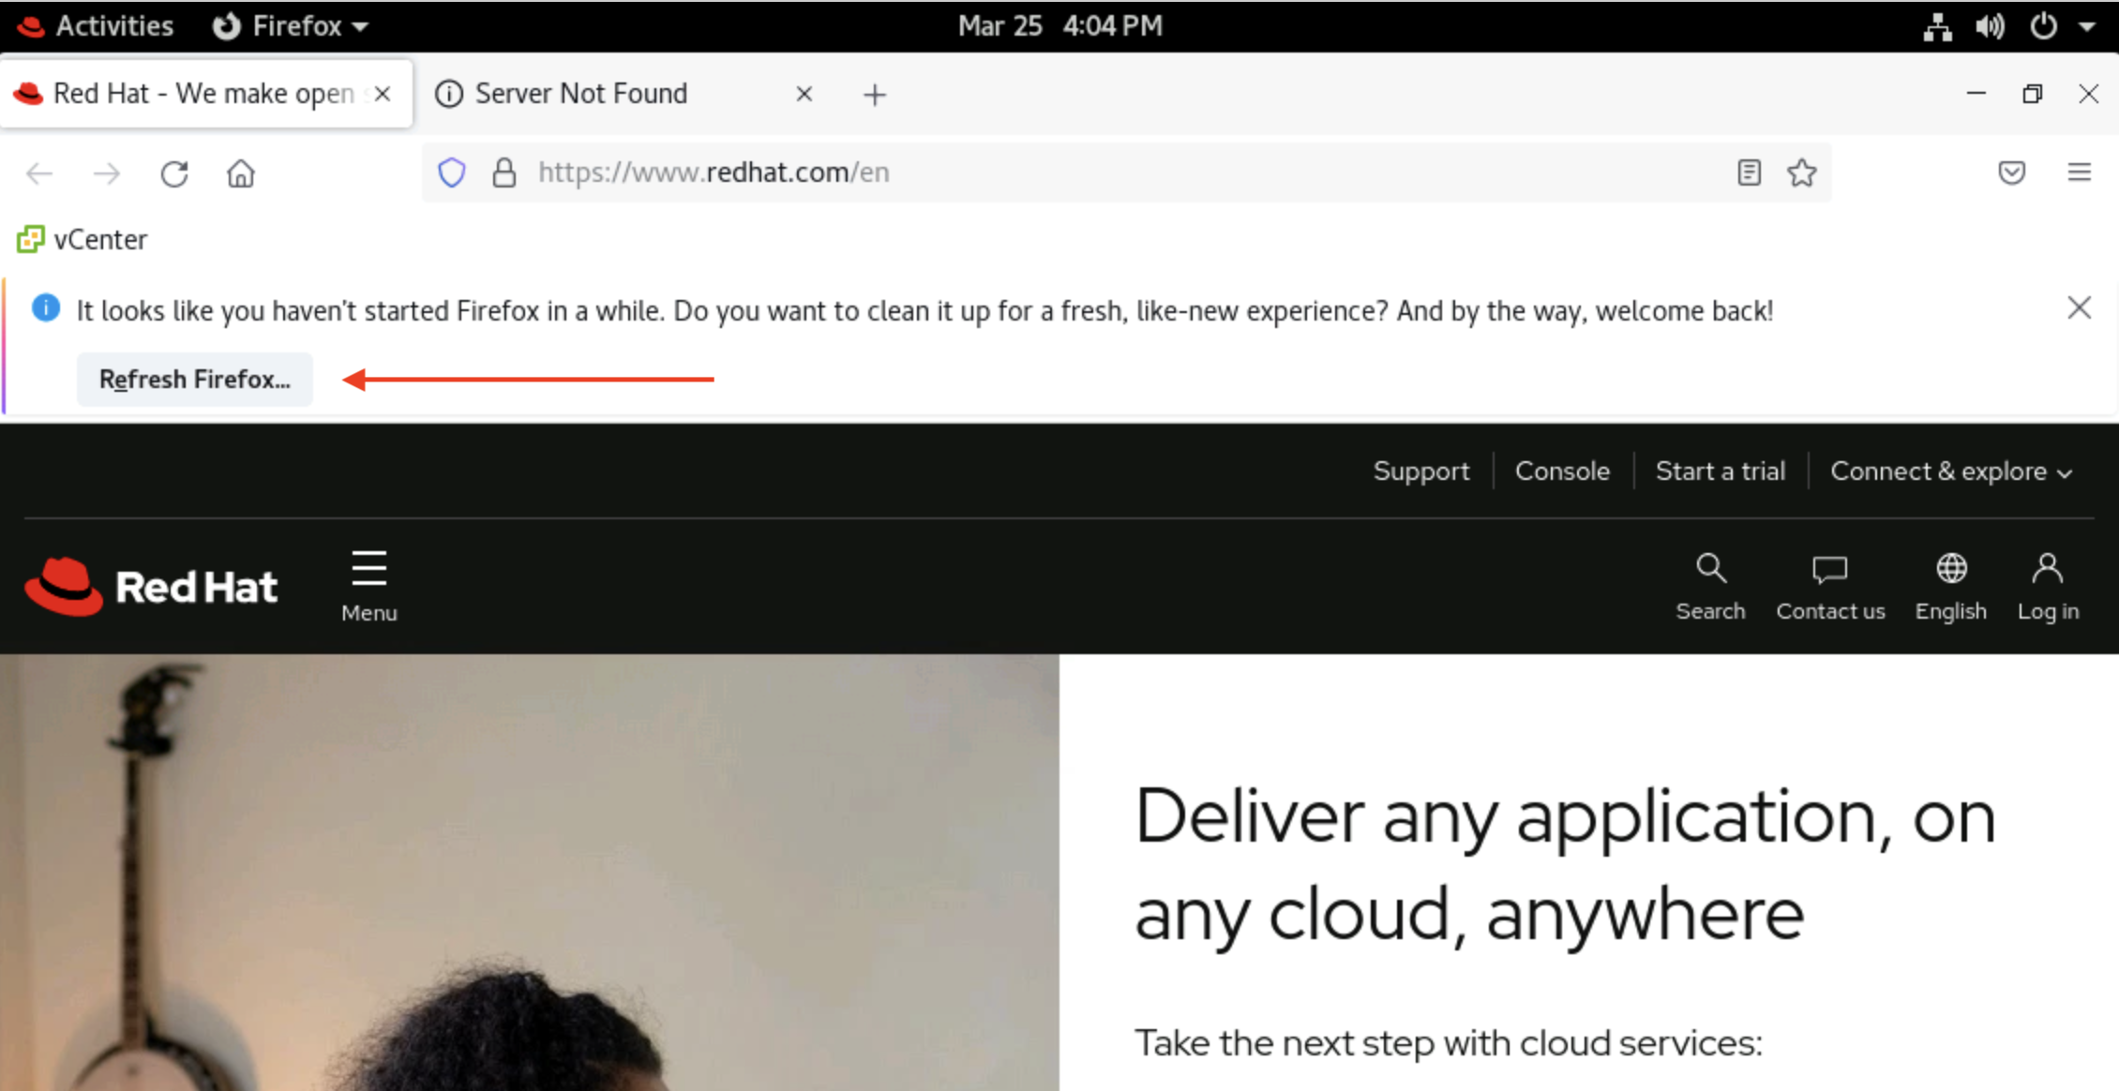Click the Reader View icon in address bar
2119x1091 pixels.
coord(1749,172)
